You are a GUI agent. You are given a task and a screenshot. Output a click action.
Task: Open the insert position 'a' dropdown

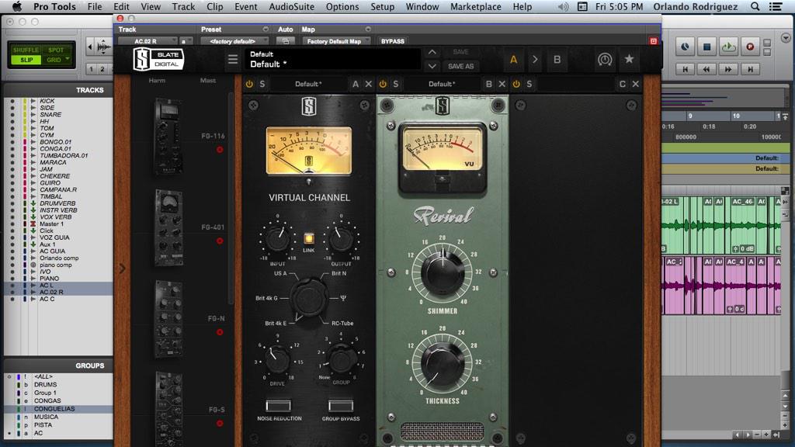[186, 41]
